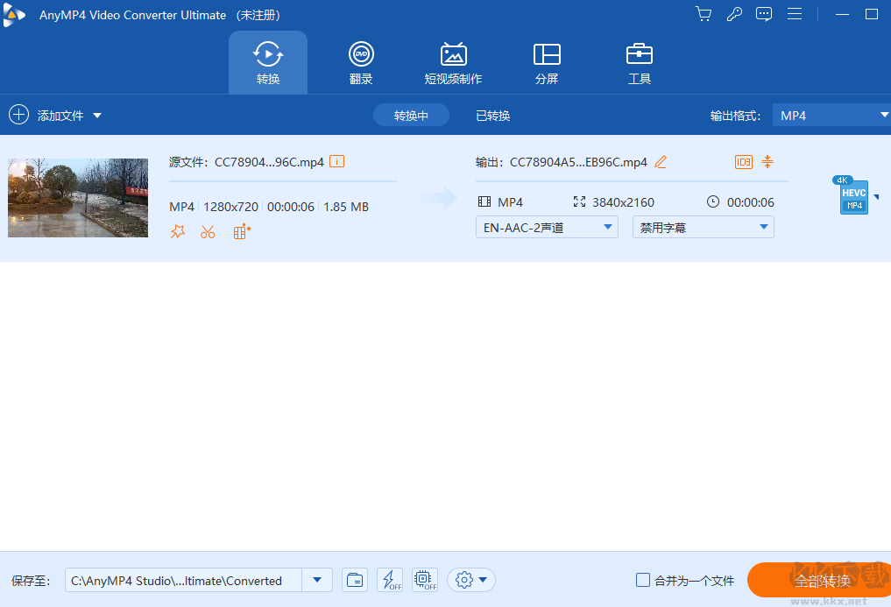Open the shopping cart icon in the title bar

pos(704,14)
